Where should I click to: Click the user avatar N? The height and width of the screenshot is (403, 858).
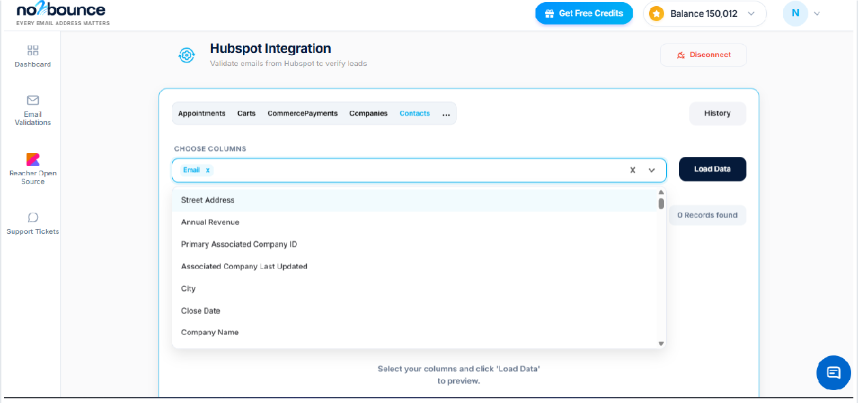[x=795, y=13]
